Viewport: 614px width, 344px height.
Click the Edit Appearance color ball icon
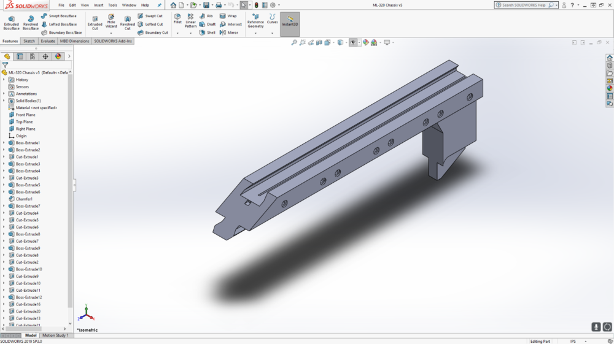[x=366, y=43]
